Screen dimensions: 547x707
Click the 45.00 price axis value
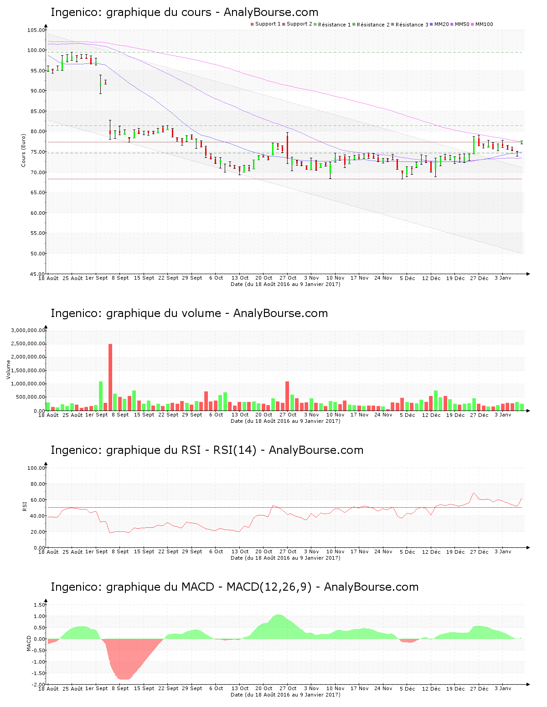(x=38, y=274)
